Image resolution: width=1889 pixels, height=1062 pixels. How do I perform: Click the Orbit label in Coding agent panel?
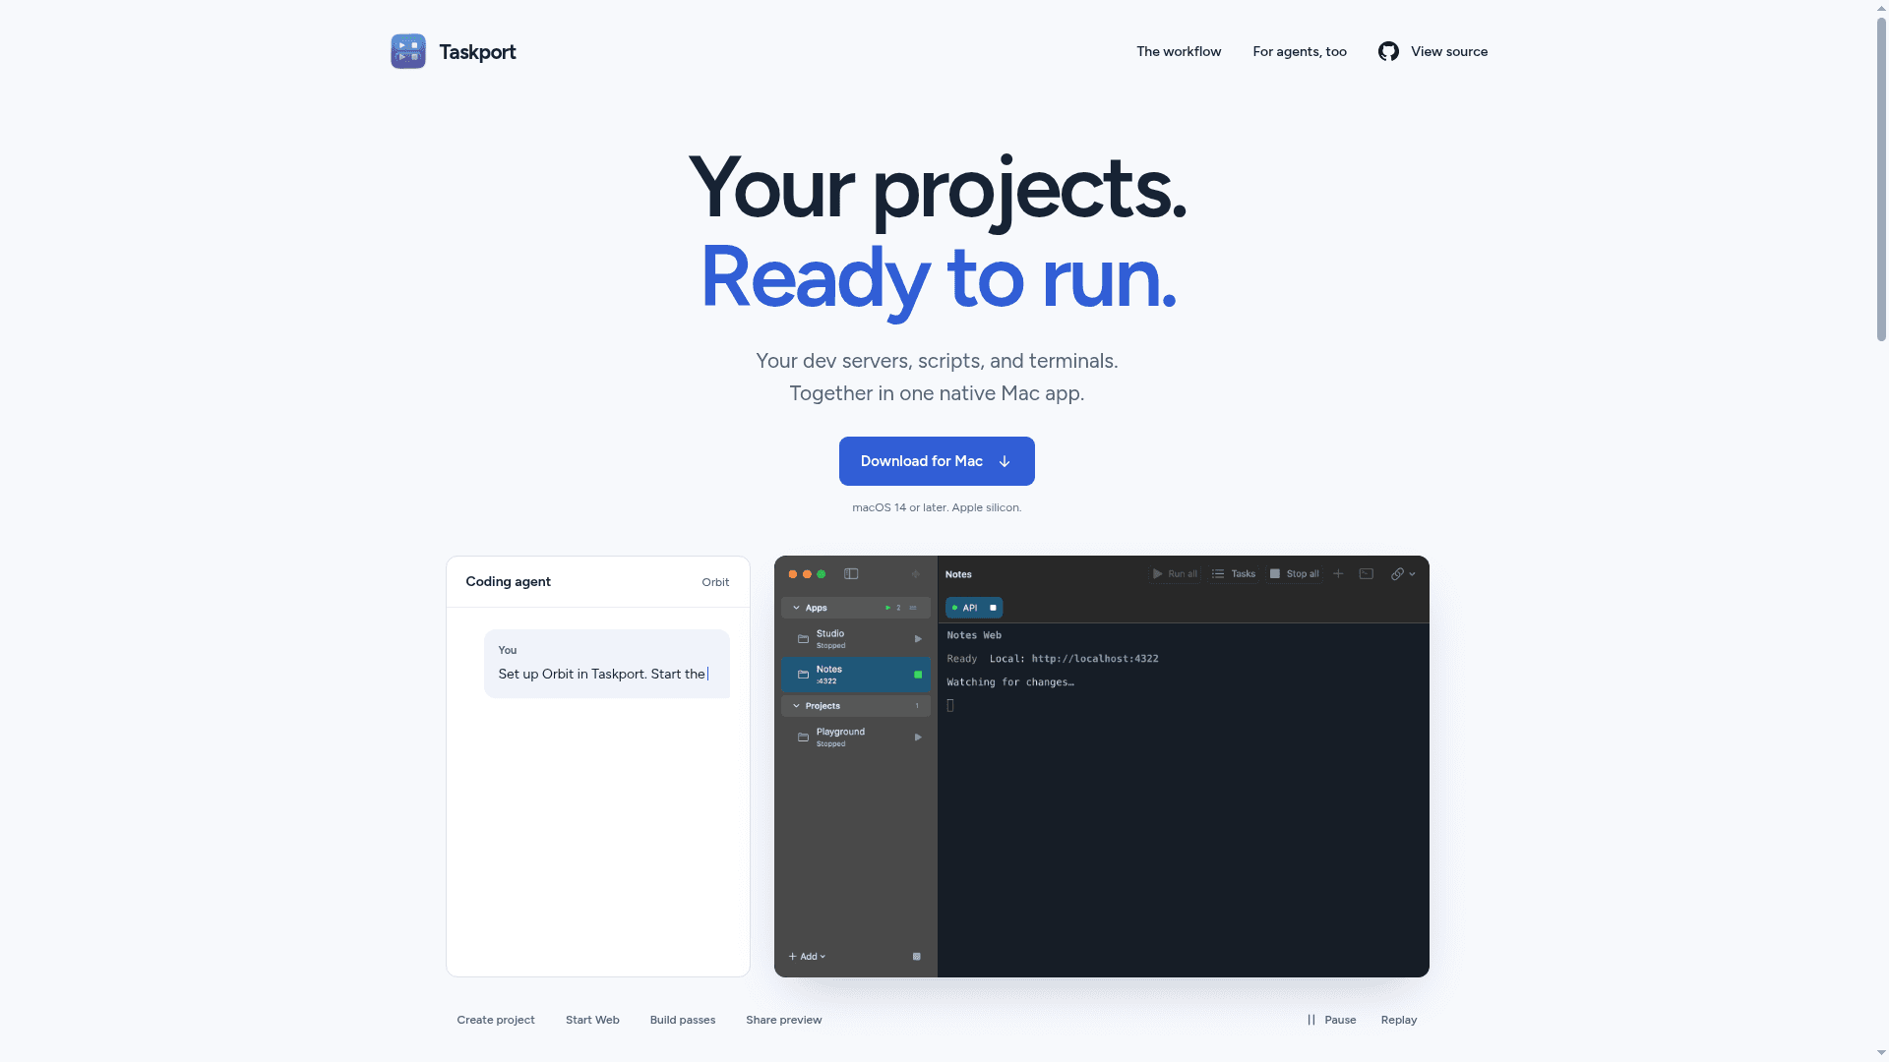tap(715, 582)
